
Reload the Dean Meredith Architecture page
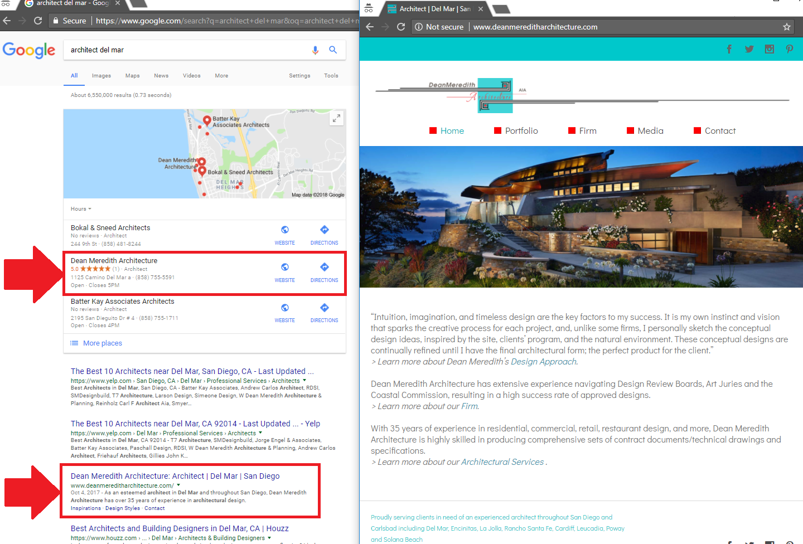point(400,27)
